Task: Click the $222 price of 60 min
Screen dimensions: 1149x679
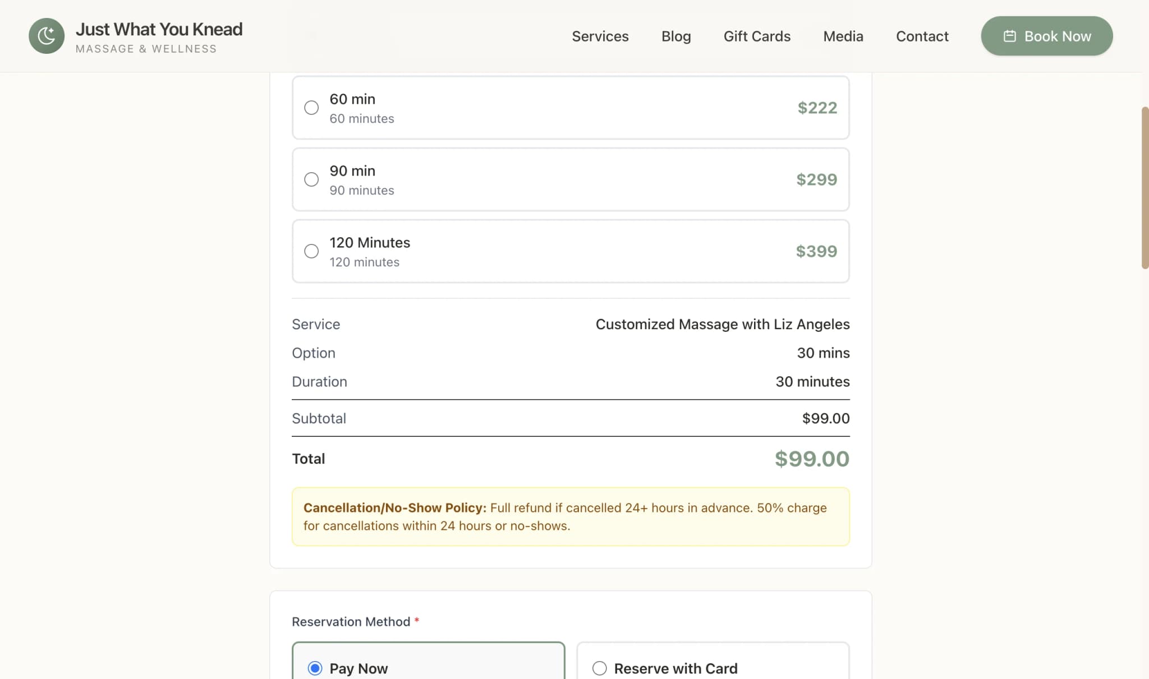Action: point(817,108)
